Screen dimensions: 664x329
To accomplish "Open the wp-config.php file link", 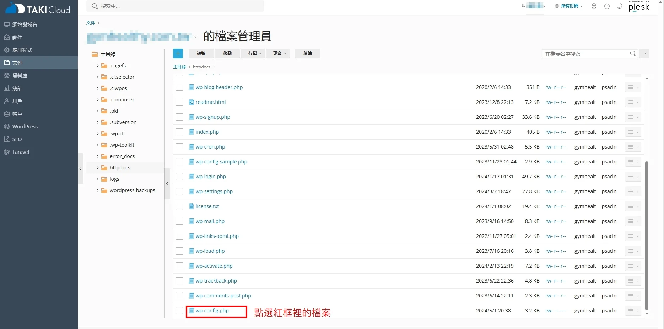I will (x=212, y=311).
